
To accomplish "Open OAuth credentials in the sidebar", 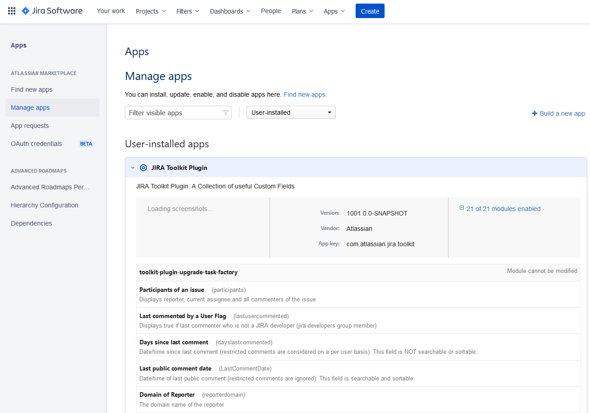I will pyautogui.click(x=52, y=144).
